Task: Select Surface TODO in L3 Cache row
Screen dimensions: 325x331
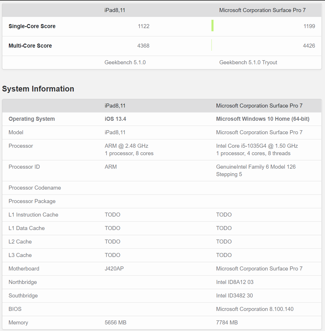Action: pyautogui.click(x=224, y=255)
